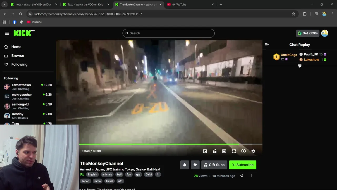Screen dimensions: 337x190
Task: Go back in browser history
Action: (5, 14)
